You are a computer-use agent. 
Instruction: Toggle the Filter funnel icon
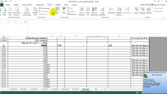coord(64,10)
